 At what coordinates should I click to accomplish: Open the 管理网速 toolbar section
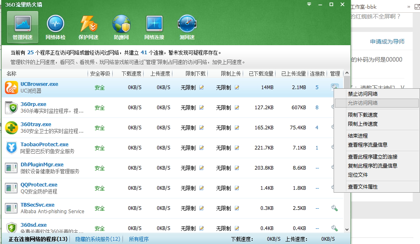(23, 27)
